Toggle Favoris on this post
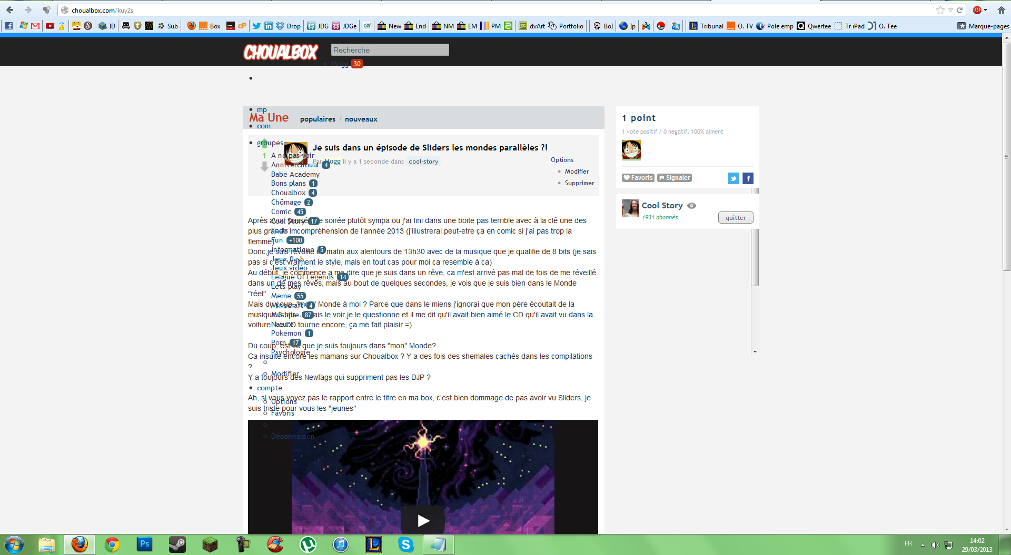Image resolution: width=1011 pixels, height=555 pixels. click(x=638, y=178)
